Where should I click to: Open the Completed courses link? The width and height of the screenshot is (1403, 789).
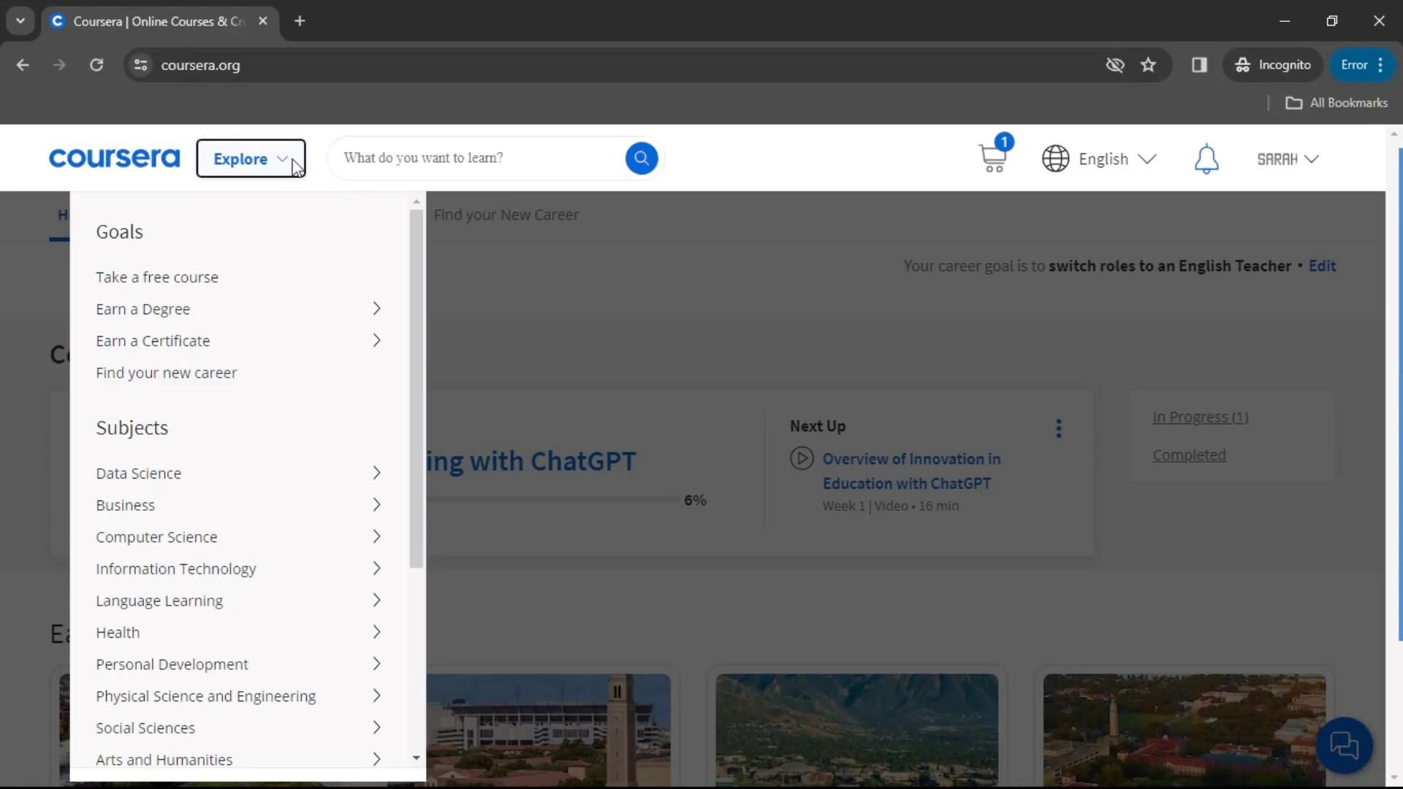tap(1189, 455)
